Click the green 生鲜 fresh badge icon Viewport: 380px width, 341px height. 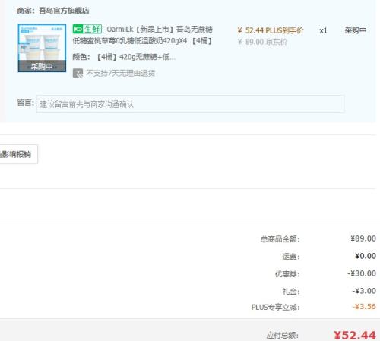click(x=87, y=29)
